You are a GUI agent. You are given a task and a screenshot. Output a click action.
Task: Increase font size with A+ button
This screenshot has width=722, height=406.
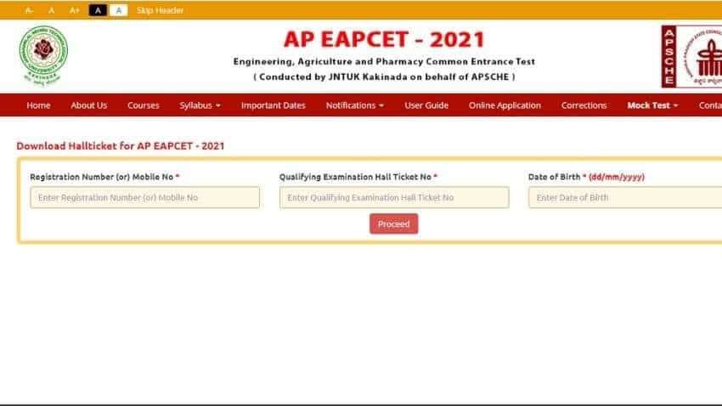(74, 10)
